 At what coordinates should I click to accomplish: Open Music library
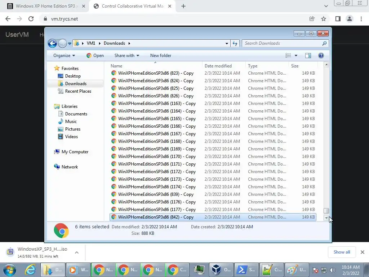tap(71, 122)
